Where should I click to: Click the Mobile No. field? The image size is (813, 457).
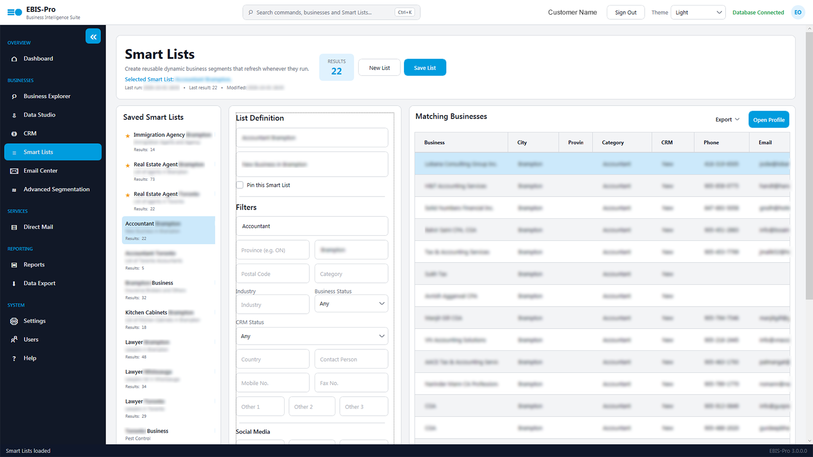pos(272,383)
